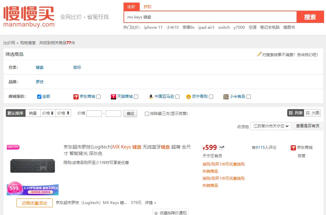Screen dimensions: 326x215
Task: Click the minimum price input field
Action: click(x=94, y=113)
